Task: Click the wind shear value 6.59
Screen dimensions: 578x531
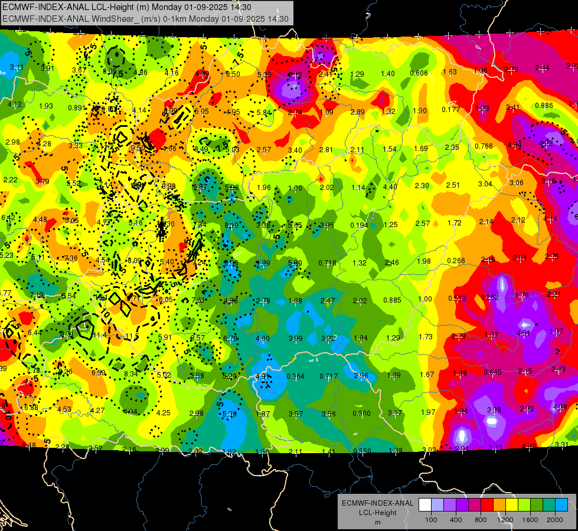Action: (99, 373)
